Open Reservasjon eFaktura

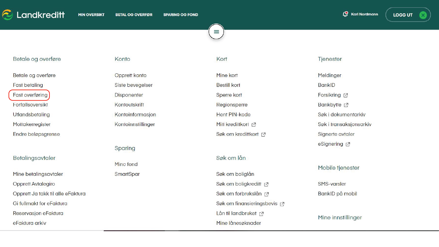tap(38, 213)
